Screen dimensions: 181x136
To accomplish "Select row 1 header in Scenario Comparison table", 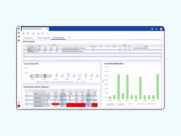I will 27,94.
